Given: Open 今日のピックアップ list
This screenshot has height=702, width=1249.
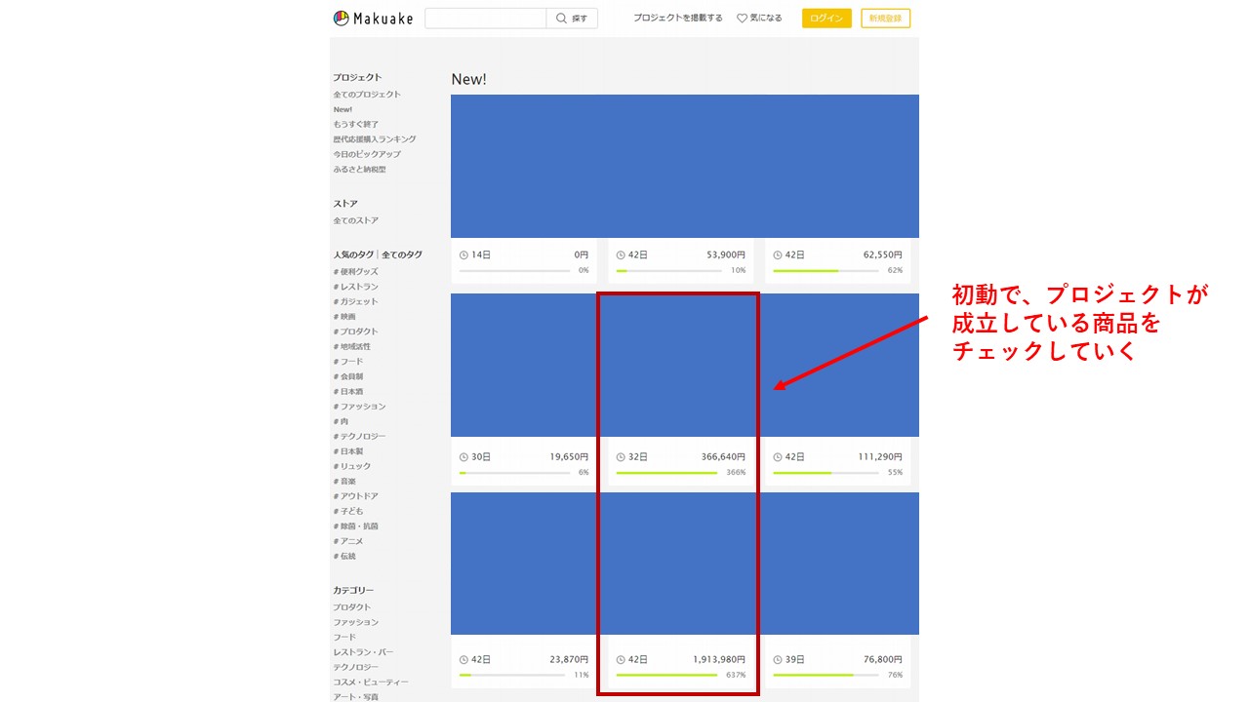Looking at the screenshot, I should pos(367,154).
